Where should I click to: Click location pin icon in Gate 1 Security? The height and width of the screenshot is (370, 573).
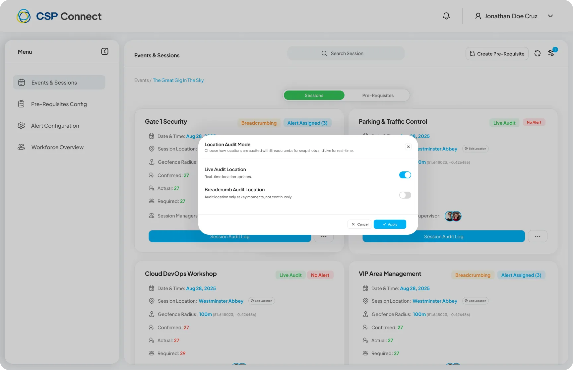coord(152,149)
